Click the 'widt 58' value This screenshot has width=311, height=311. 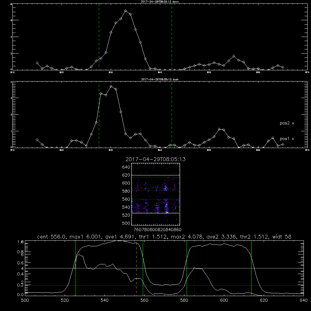282,237
